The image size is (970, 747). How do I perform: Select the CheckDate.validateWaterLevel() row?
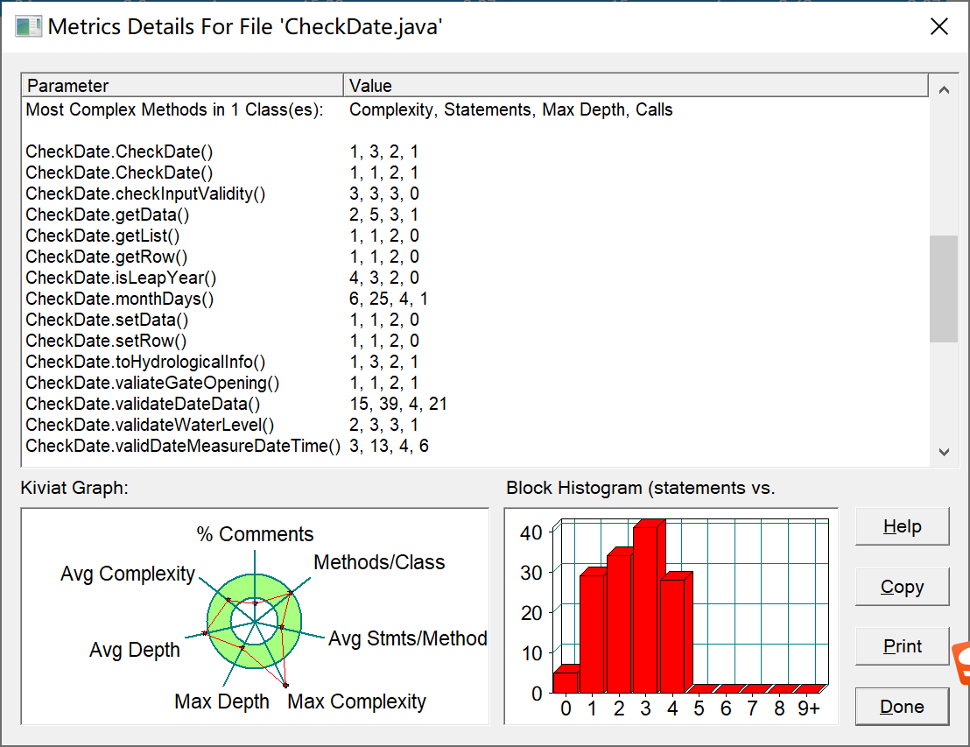(x=475, y=426)
